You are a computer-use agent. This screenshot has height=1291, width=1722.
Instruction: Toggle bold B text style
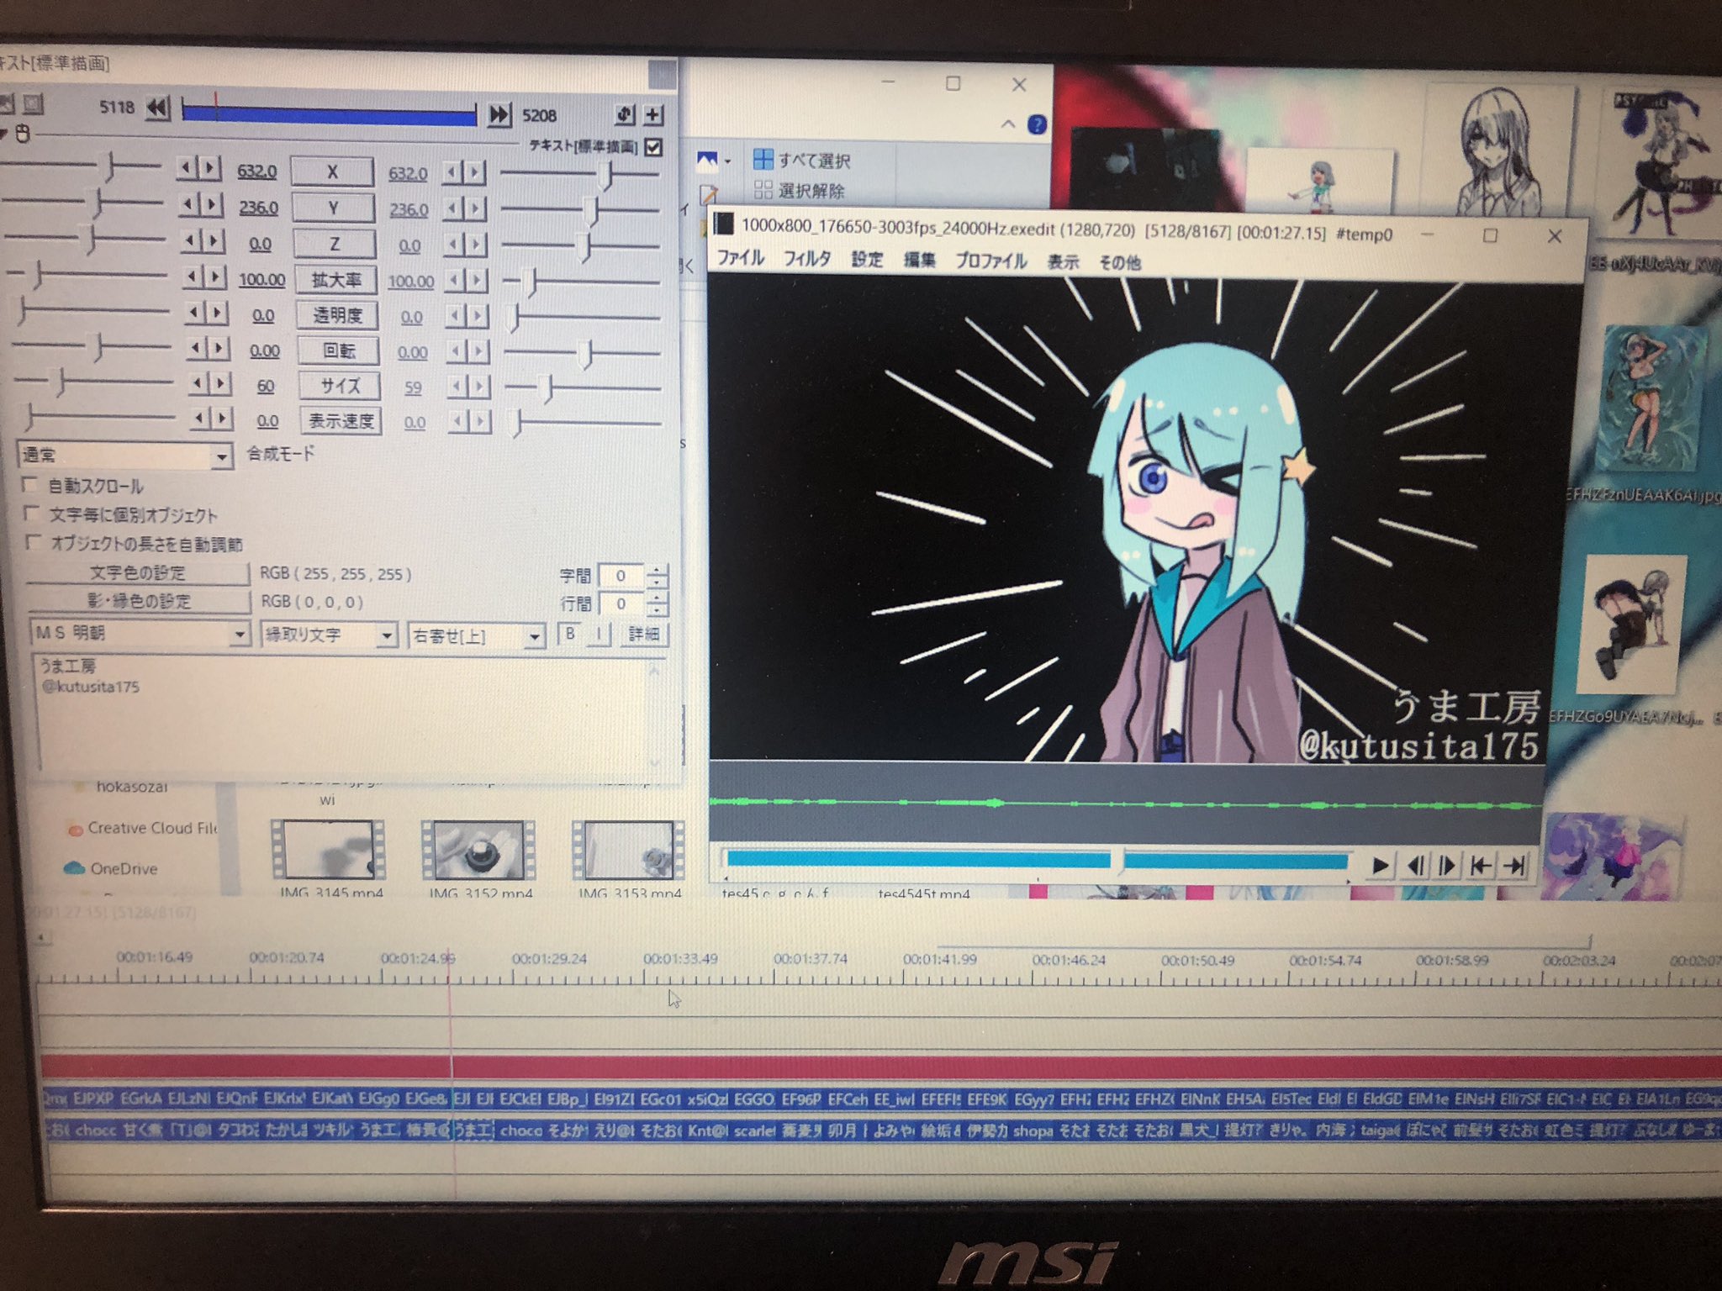571,634
